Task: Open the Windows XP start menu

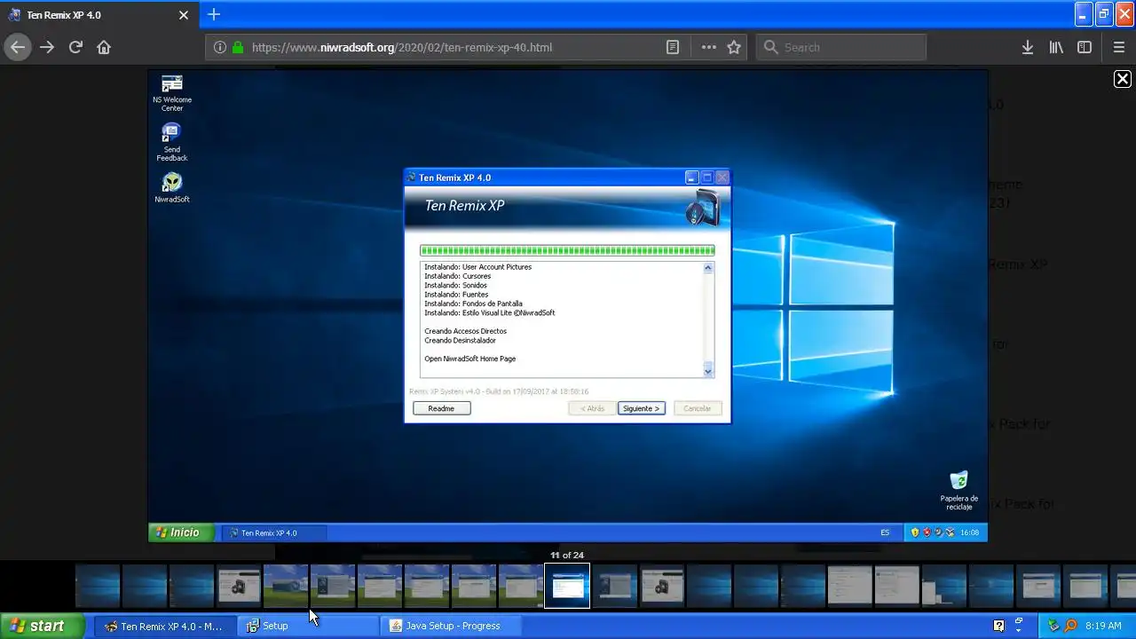Action: pos(43,626)
